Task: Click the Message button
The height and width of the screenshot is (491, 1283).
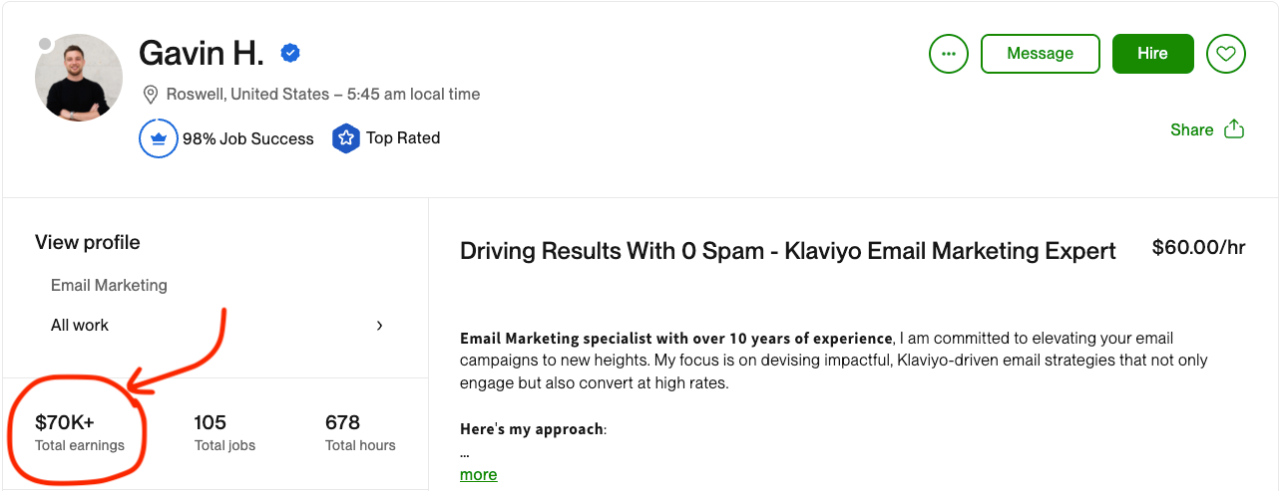Action: click(1041, 54)
